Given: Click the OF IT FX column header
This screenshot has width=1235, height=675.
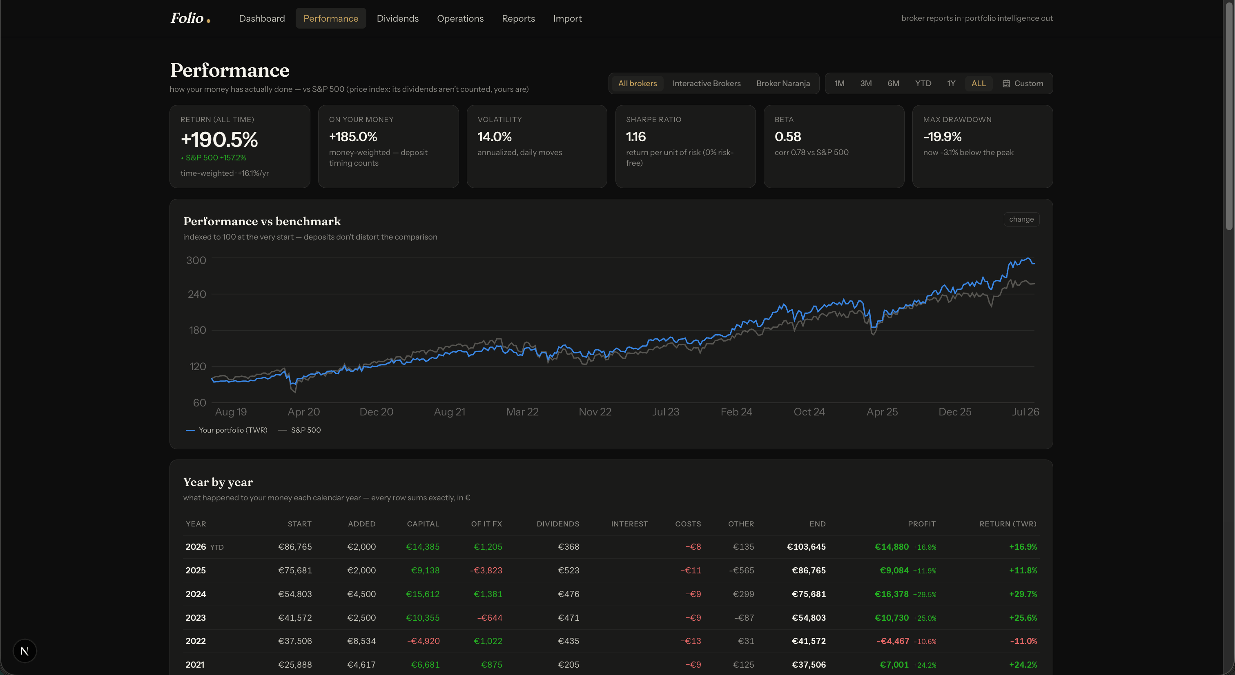Looking at the screenshot, I should click(x=487, y=524).
